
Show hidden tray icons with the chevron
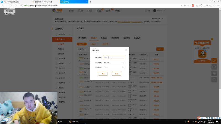coord(193,122)
